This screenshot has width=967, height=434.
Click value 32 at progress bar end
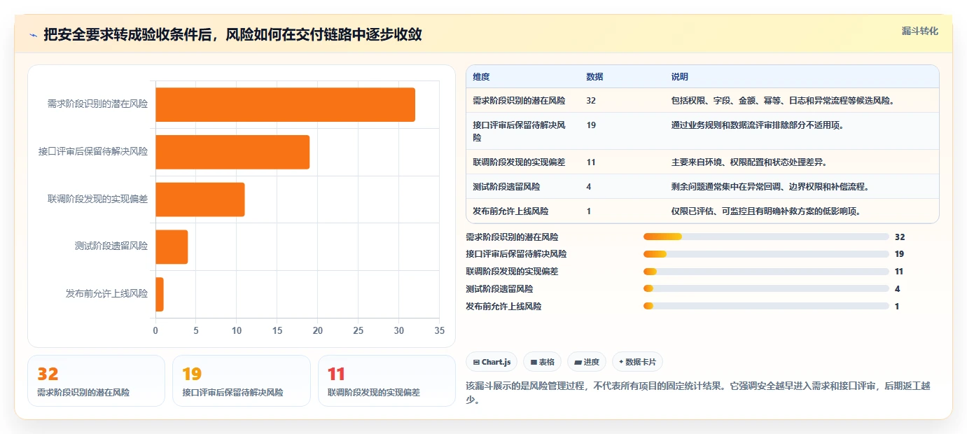(x=900, y=237)
